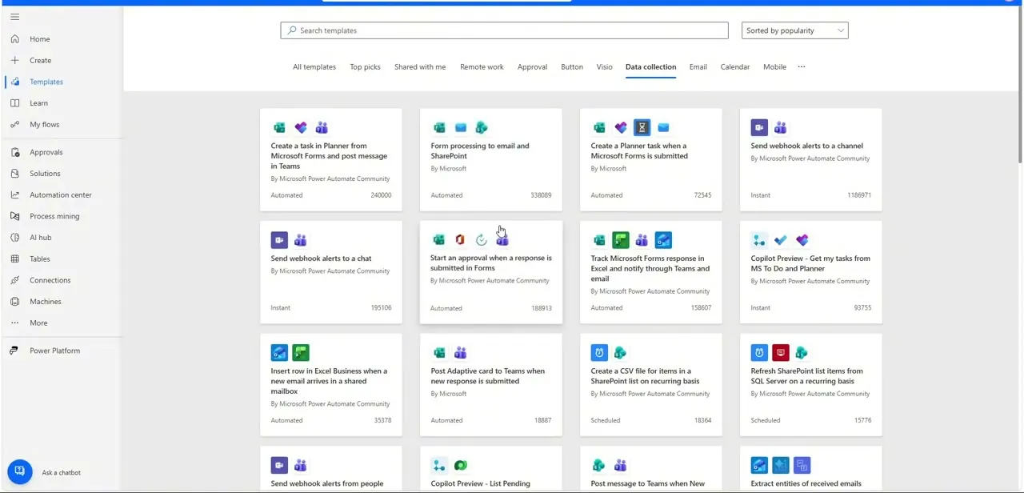The width and height of the screenshot is (1024, 493).
Task: Click Teams icon on 'Send webhook alerts to a chat' card
Action: pyautogui.click(x=300, y=240)
